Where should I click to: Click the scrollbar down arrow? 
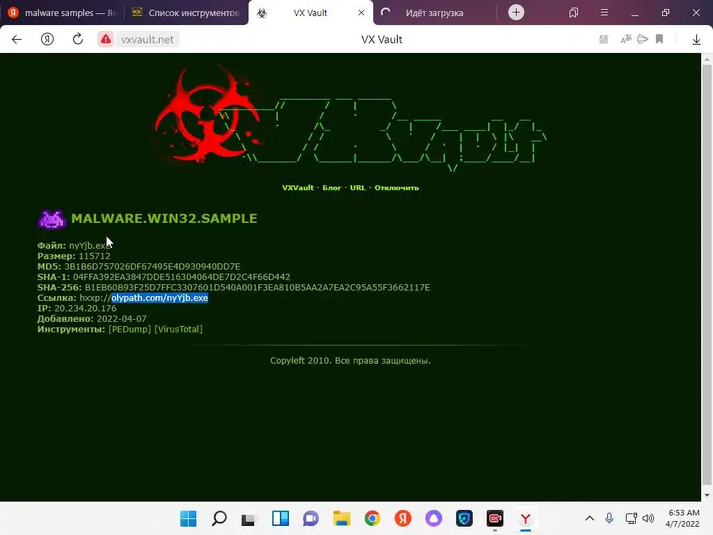(x=707, y=495)
